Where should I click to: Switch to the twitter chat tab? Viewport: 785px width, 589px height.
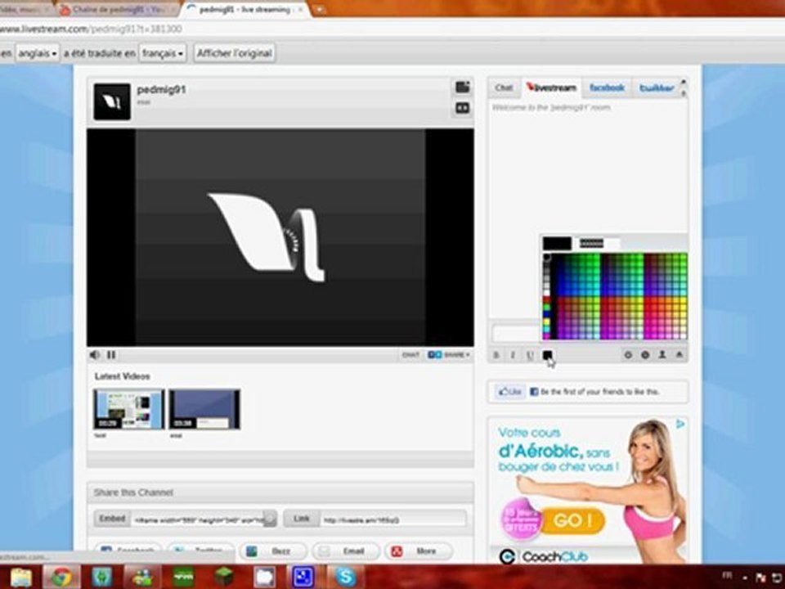coord(657,88)
